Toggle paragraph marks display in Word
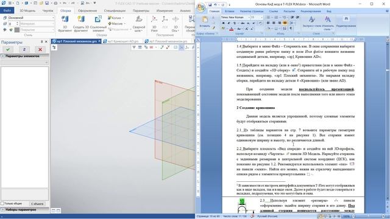The width and height of the screenshot is (390, 219). pyautogui.click(x=291, y=29)
